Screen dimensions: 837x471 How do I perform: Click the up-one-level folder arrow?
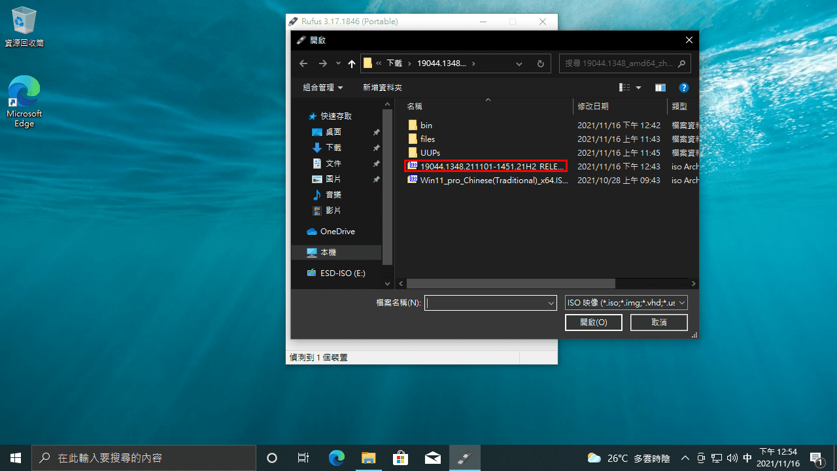pos(351,63)
